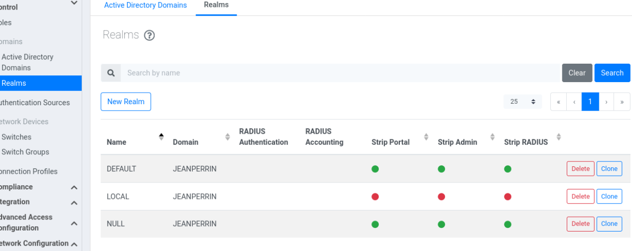Open Authentication Sources in sidebar
The height and width of the screenshot is (251, 632).
[35, 103]
